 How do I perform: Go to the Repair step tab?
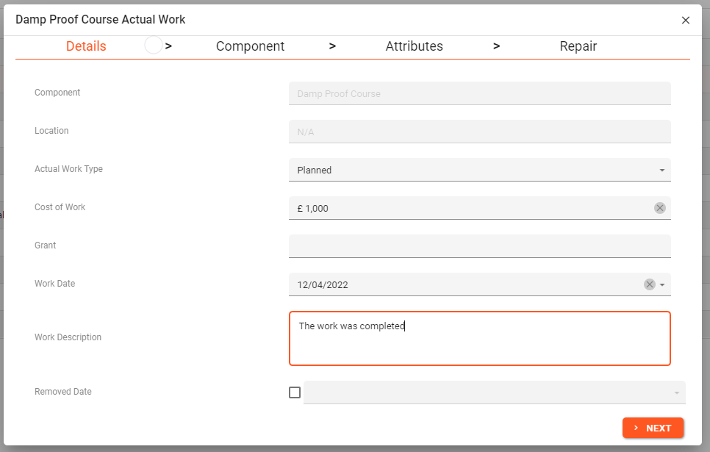pos(578,46)
